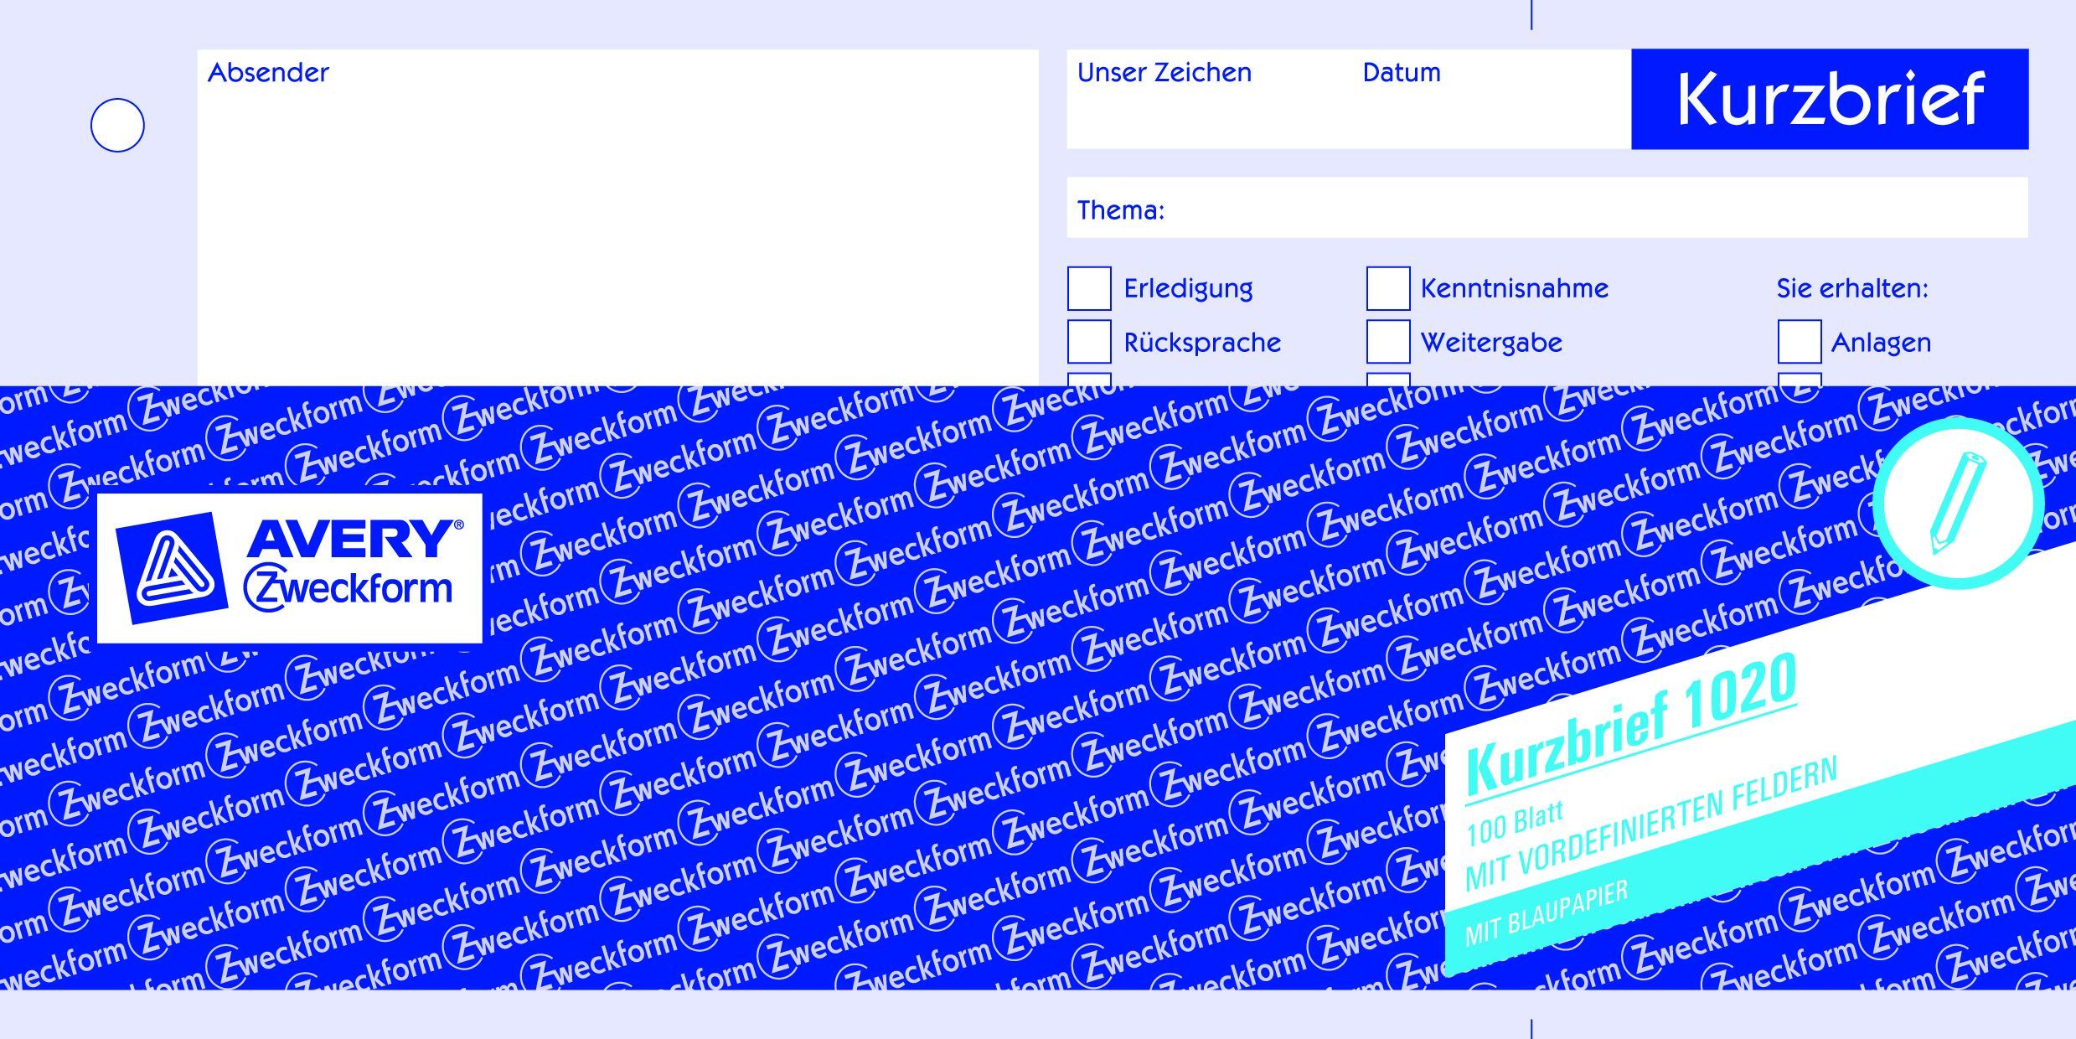This screenshot has width=2076, height=1039.
Task: Check the Kenntnisnahme box
Action: [1388, 288]
